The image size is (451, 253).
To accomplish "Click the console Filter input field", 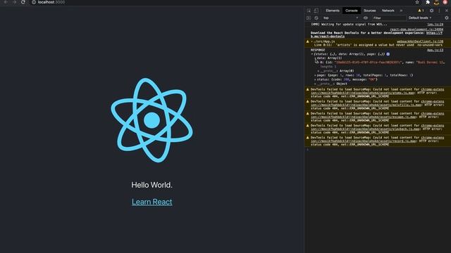I will pyautogui.click(x=389, y=18).
